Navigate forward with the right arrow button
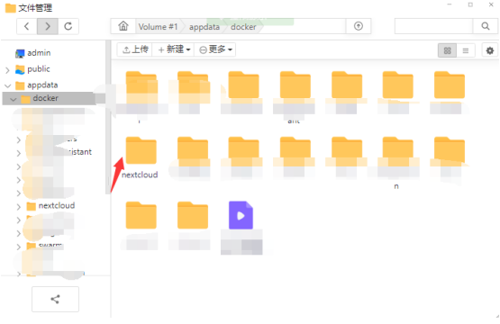 pyautogui.click(x=48, y=26)
